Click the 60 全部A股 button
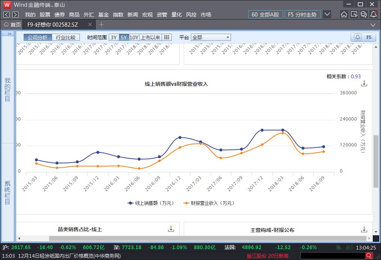This screenshot has height=260, width=381. click(x=265, y=15)
